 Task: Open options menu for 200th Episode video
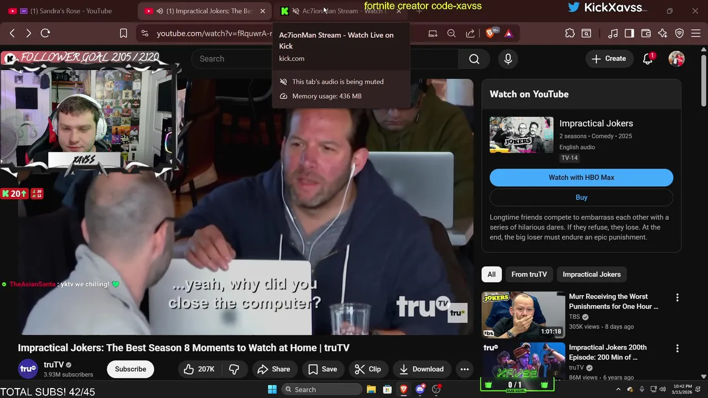(677, 348)
